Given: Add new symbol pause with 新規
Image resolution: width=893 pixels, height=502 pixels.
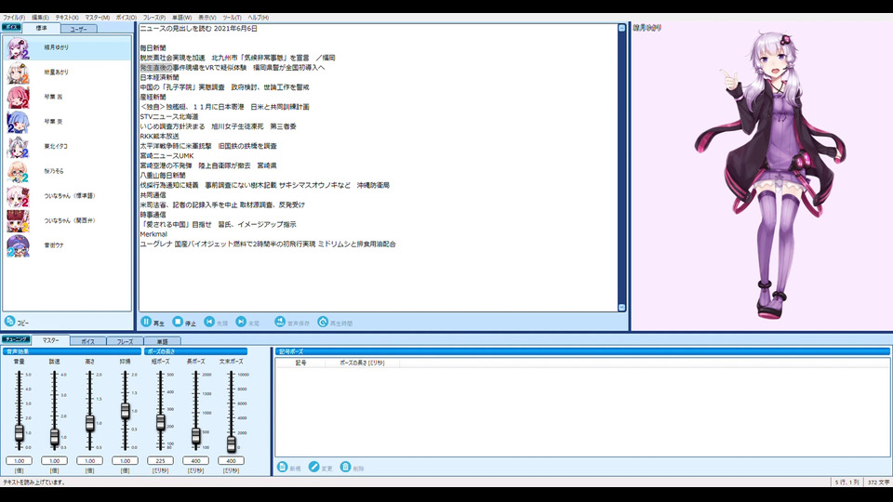Looking at the screenshot, I should click(289, 468).
